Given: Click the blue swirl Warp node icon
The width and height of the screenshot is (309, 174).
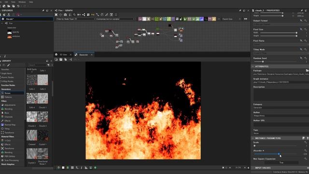Looking at the screenshot, I should point(201,19).
